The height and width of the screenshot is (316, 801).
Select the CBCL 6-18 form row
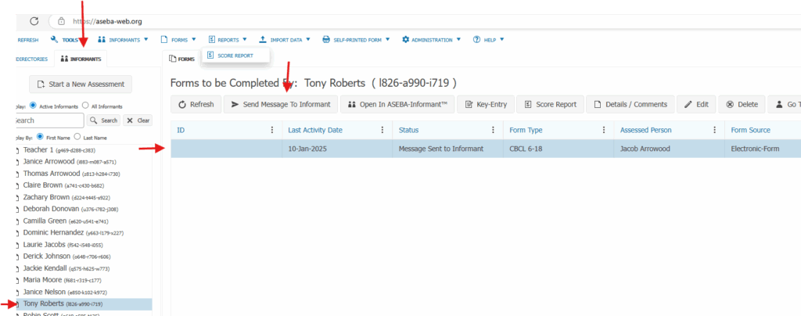click(485, 149)
